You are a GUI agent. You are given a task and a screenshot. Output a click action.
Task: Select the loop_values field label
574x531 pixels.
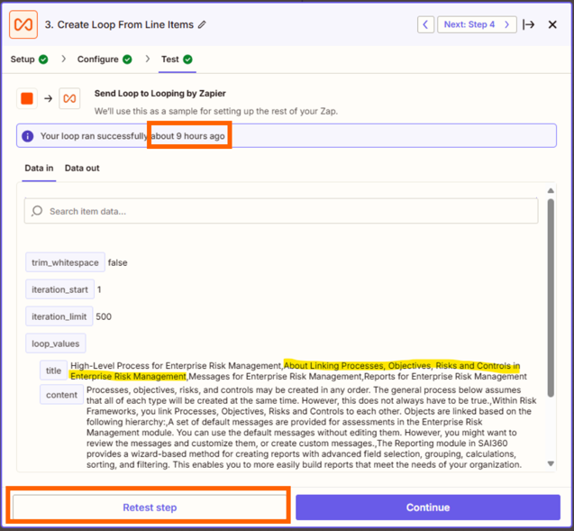pyautogui.click(x=56, y=343)
